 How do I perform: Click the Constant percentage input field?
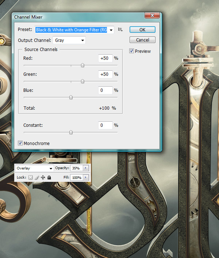(x=105, y=125)
